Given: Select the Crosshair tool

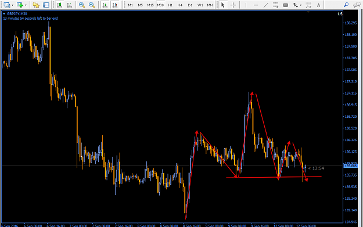Looking at the screenshot, I should 233,5.
